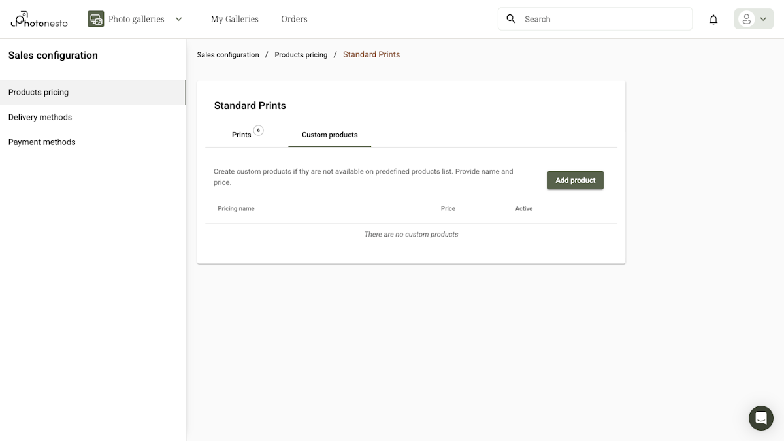Image resolution: width=784 pixels, height=441 pixels.
Task: Click the user account avatar icon
Action: (x=747, y=19)
